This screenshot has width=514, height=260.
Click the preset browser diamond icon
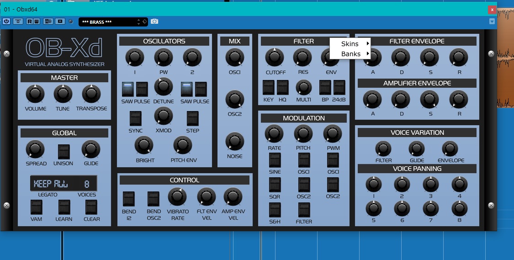pyautogui.click(x=144, y=21)
